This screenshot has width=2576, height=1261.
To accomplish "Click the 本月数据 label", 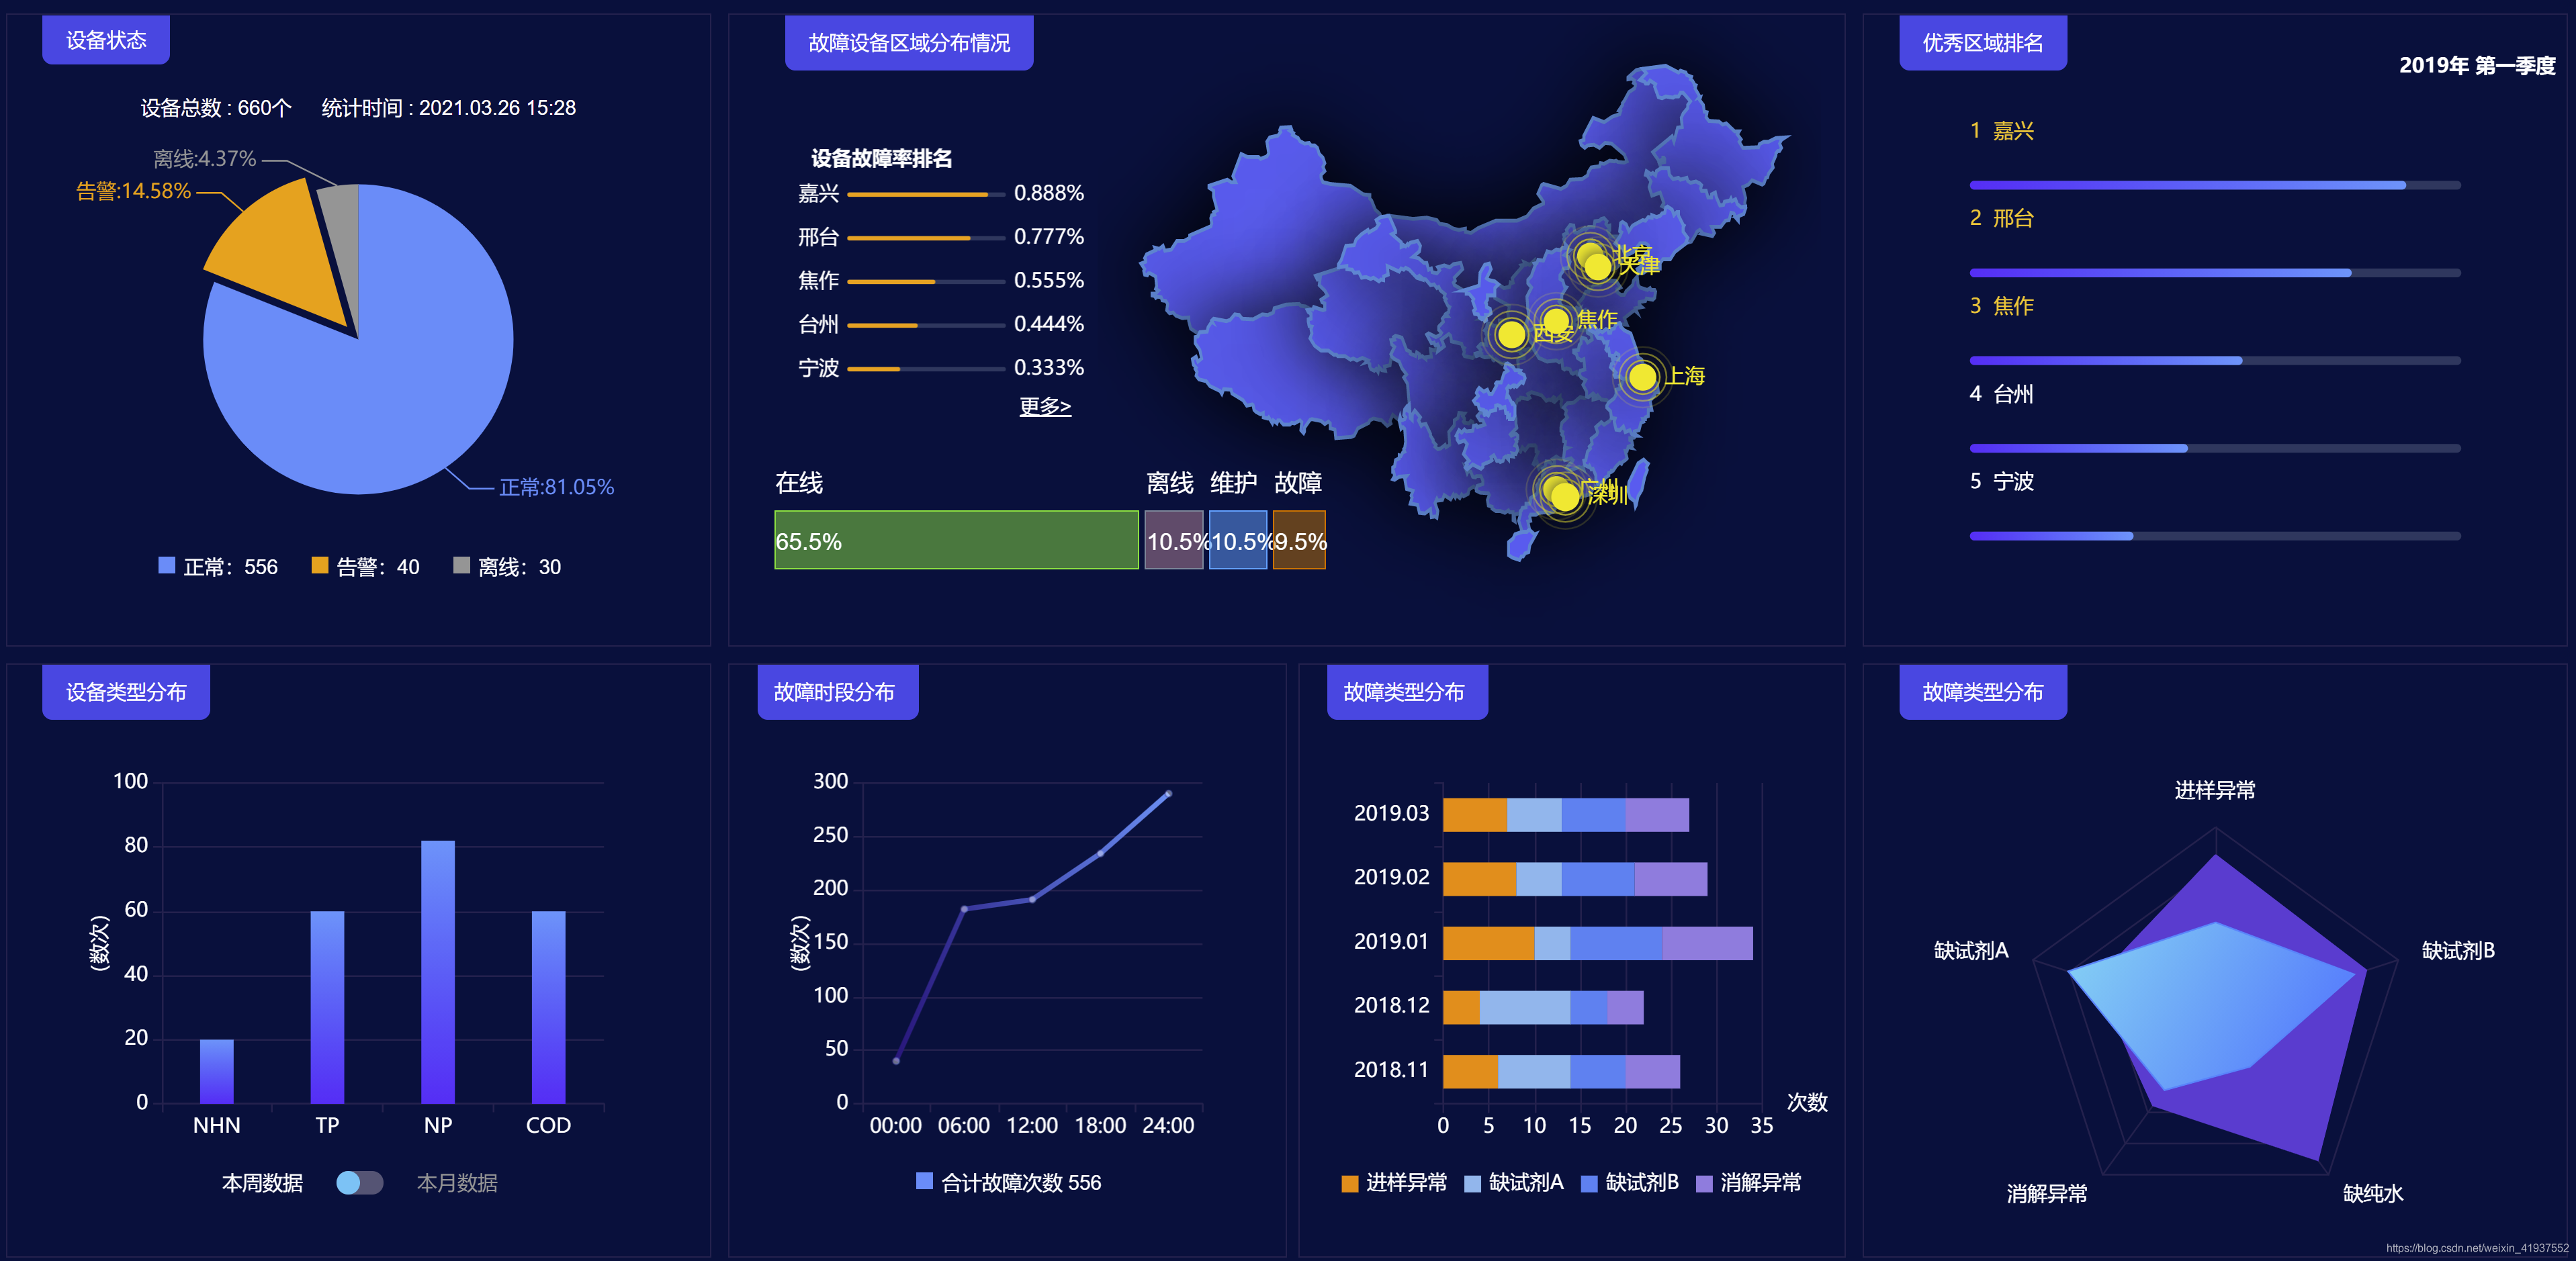I will click(x=457, y=1183).
